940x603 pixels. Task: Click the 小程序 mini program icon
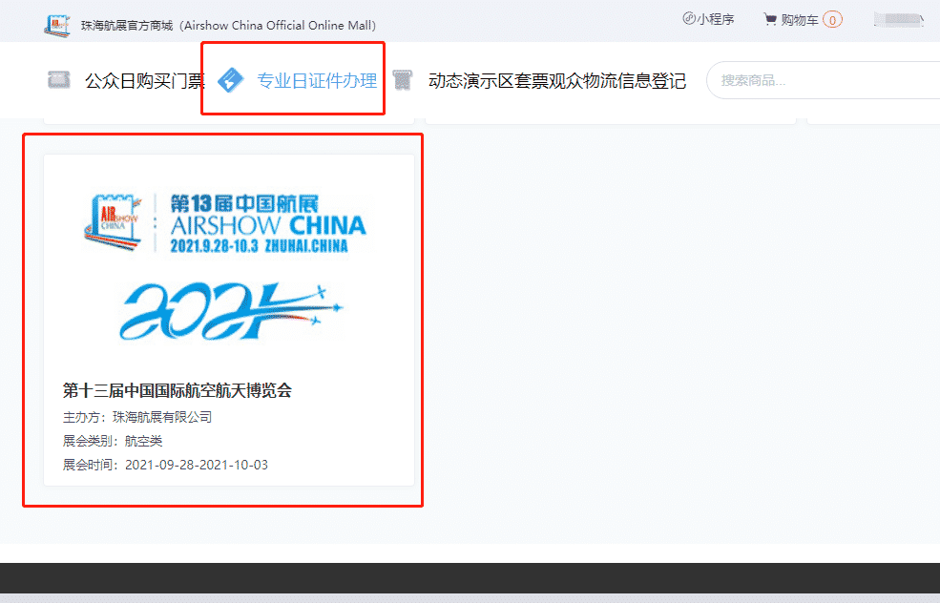(689, 18)
